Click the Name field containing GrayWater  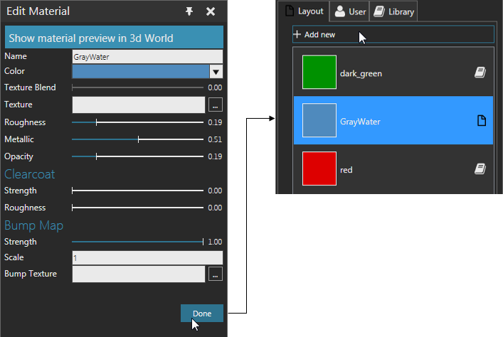click(x=147, y=56)
